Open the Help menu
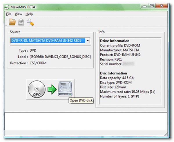This screenshot has height=142, width=174. click(29, 14)
